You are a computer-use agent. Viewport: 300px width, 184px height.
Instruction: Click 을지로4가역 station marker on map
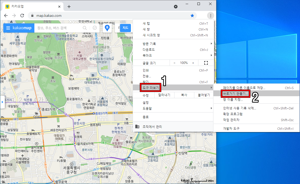tap(75, 144)
